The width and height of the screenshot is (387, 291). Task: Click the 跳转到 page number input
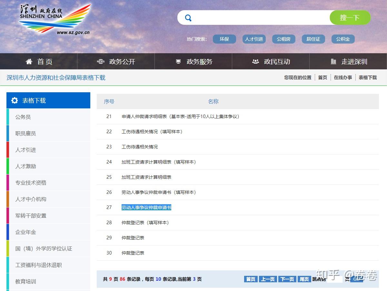[x=335, y=279]
